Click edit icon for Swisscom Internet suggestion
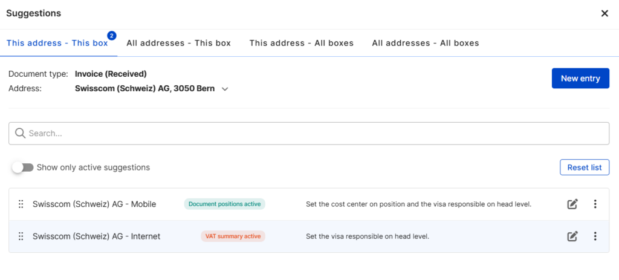Image resolution: width=619 pixels, height=280 pixels. (x=572, y=236)
